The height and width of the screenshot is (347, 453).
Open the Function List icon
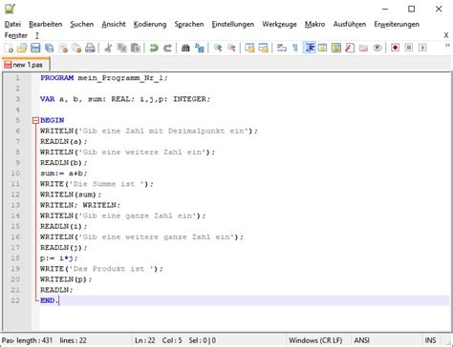click(350, 48)
